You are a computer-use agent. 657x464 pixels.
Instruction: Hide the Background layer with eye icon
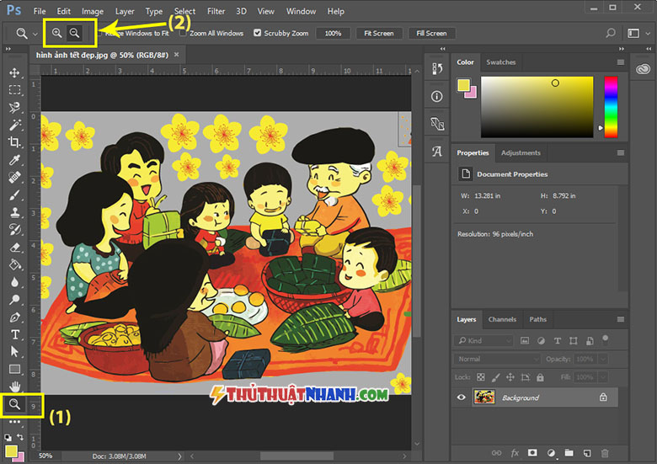(462, 397)
